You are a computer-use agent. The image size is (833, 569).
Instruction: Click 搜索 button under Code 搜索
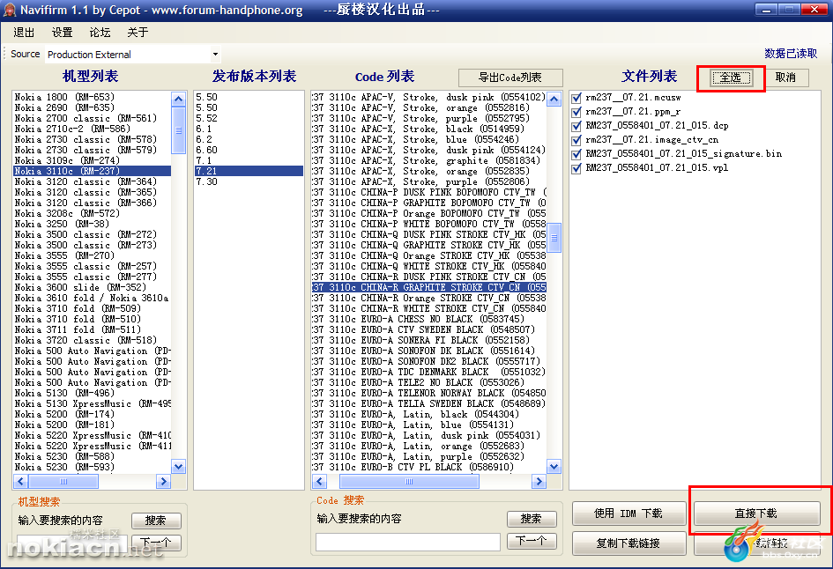(x=532, y=519)
